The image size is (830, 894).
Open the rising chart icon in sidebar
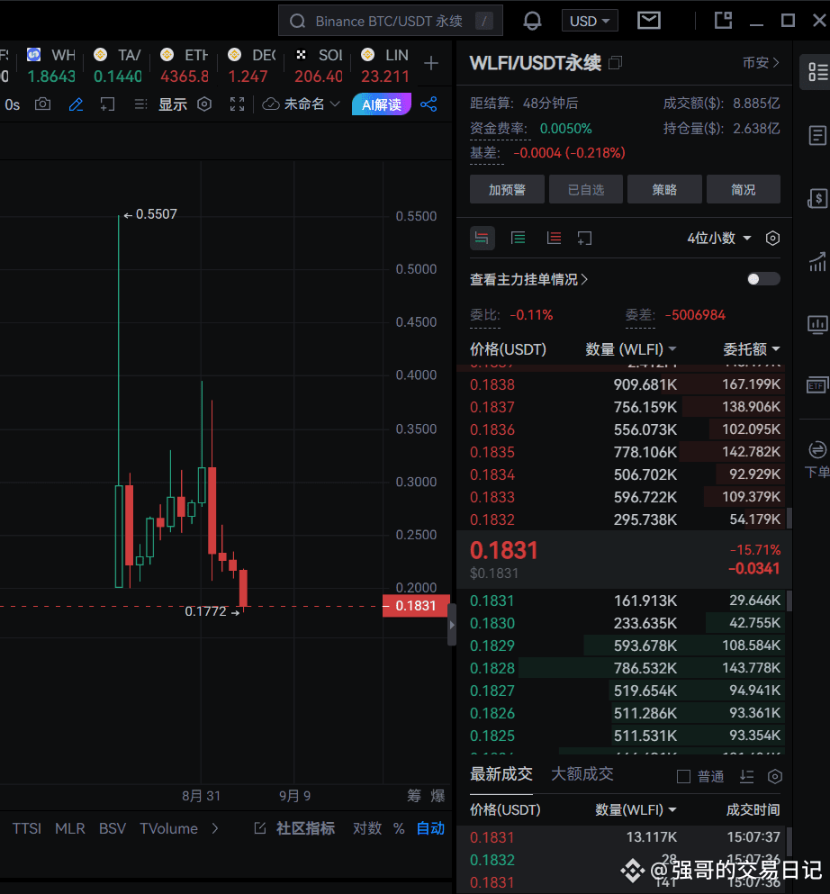coord(817,262)
